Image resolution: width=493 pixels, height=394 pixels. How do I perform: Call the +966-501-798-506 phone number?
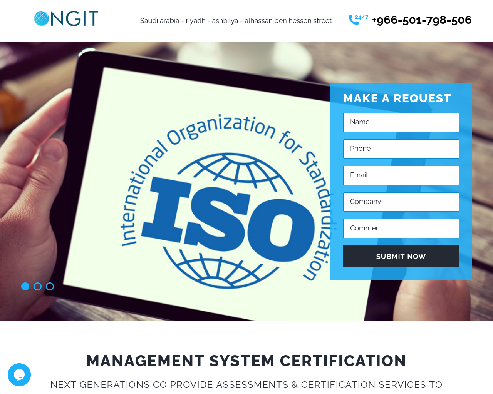tap(422, 20)
